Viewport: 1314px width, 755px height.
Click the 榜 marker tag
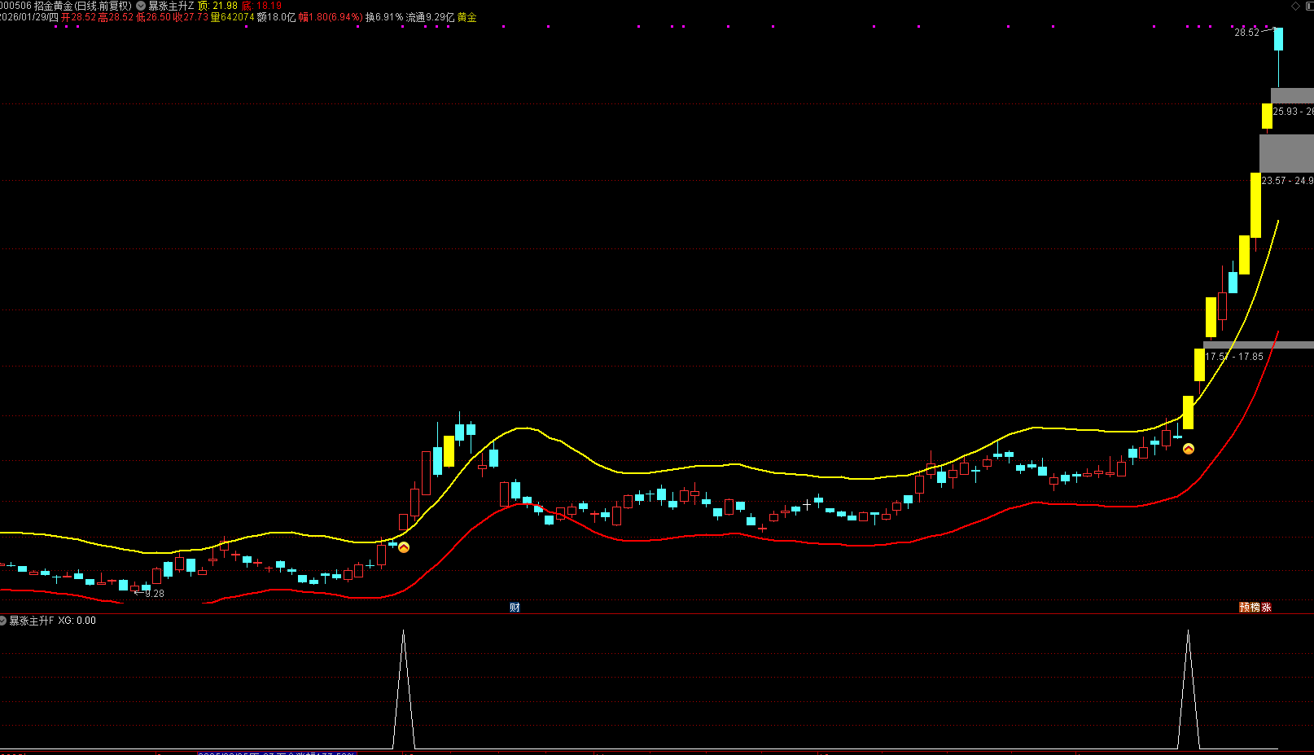point(1255,607)
